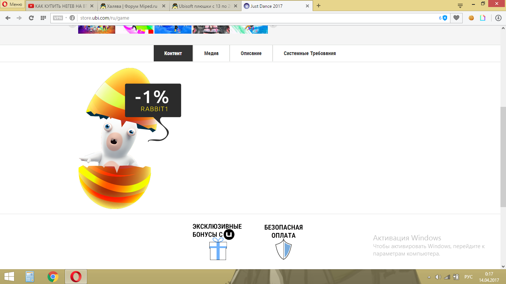This screenshot has width=506, height=284.
Task: Switch to the Ubisoft плюшки tab
Action: (x=205, y=6)
